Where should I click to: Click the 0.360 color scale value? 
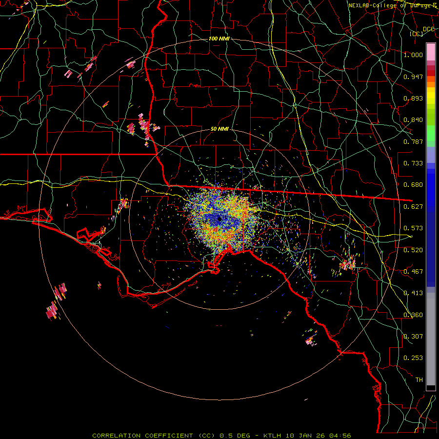pos(413,315)
